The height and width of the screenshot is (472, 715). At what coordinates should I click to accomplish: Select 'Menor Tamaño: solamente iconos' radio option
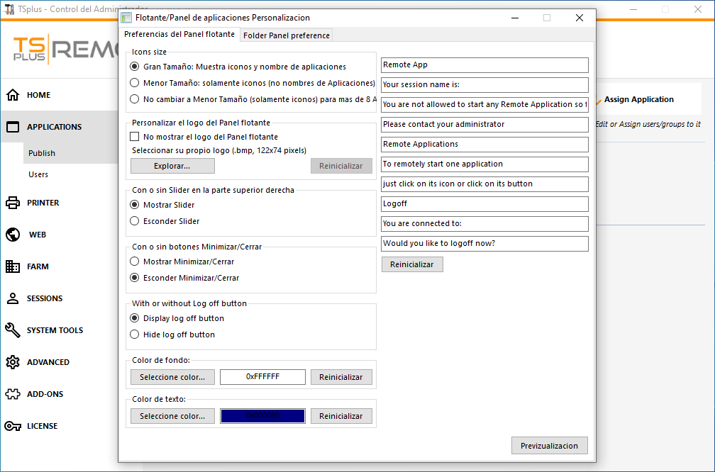point(135,83)
